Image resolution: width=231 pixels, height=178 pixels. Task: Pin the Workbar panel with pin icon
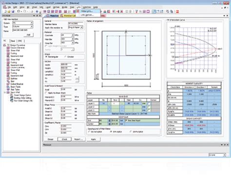click(37, 16)
